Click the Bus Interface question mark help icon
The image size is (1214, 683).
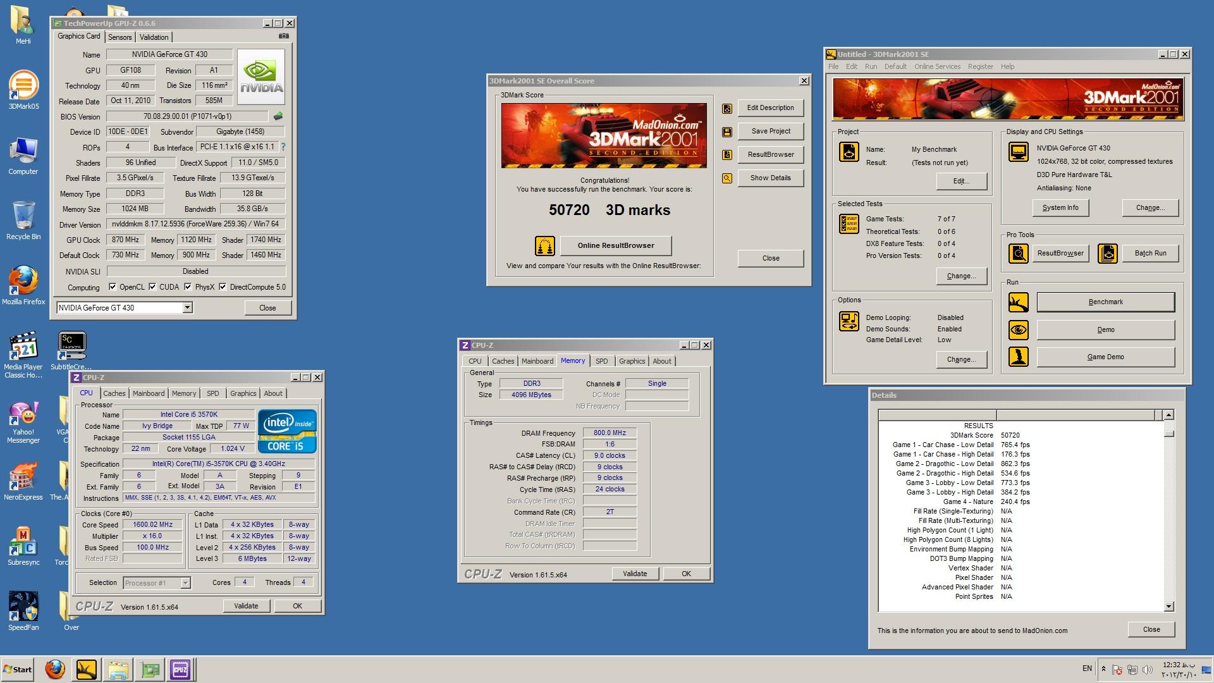283,147
